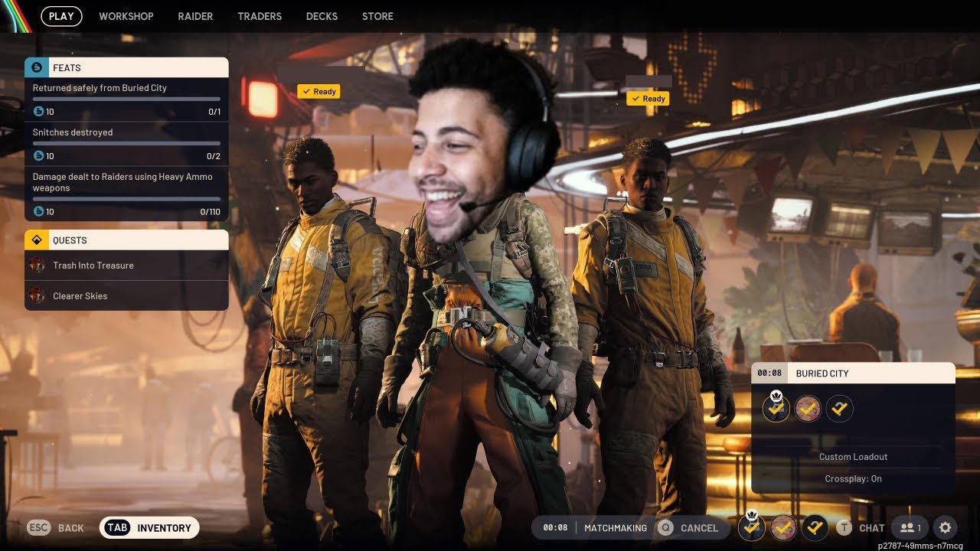
Task: Open the Trash Into Treasure quest
Action: coord(126,266)
